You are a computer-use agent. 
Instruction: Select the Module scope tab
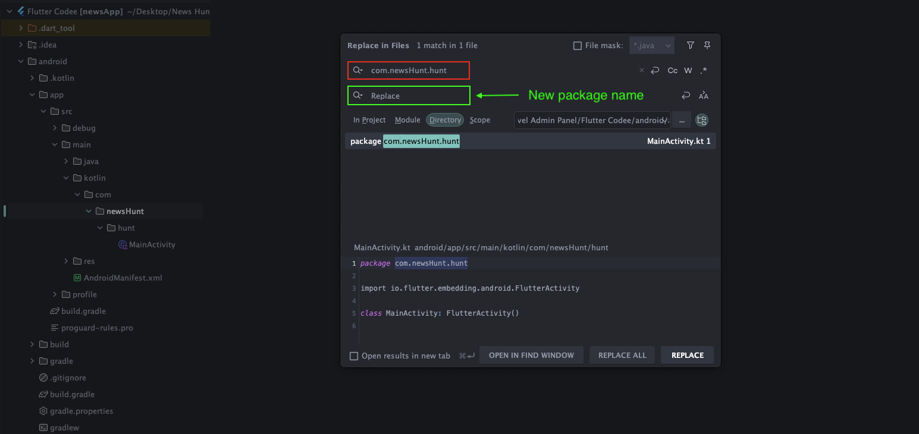pyautogui.click(x=407, y=120)
